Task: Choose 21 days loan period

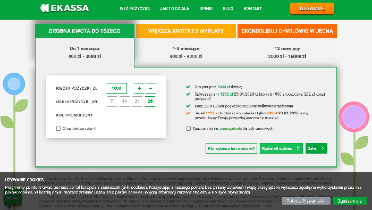Action: (137, 102)
